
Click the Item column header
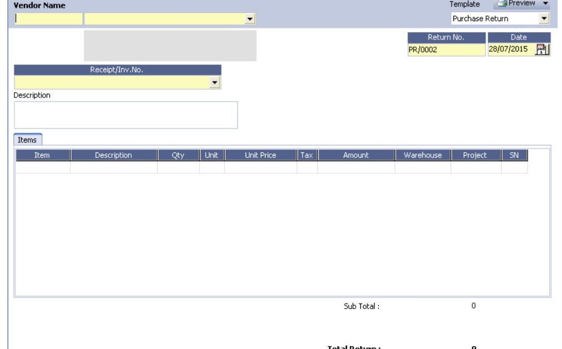pyautogui.click(x=42, y=156)
